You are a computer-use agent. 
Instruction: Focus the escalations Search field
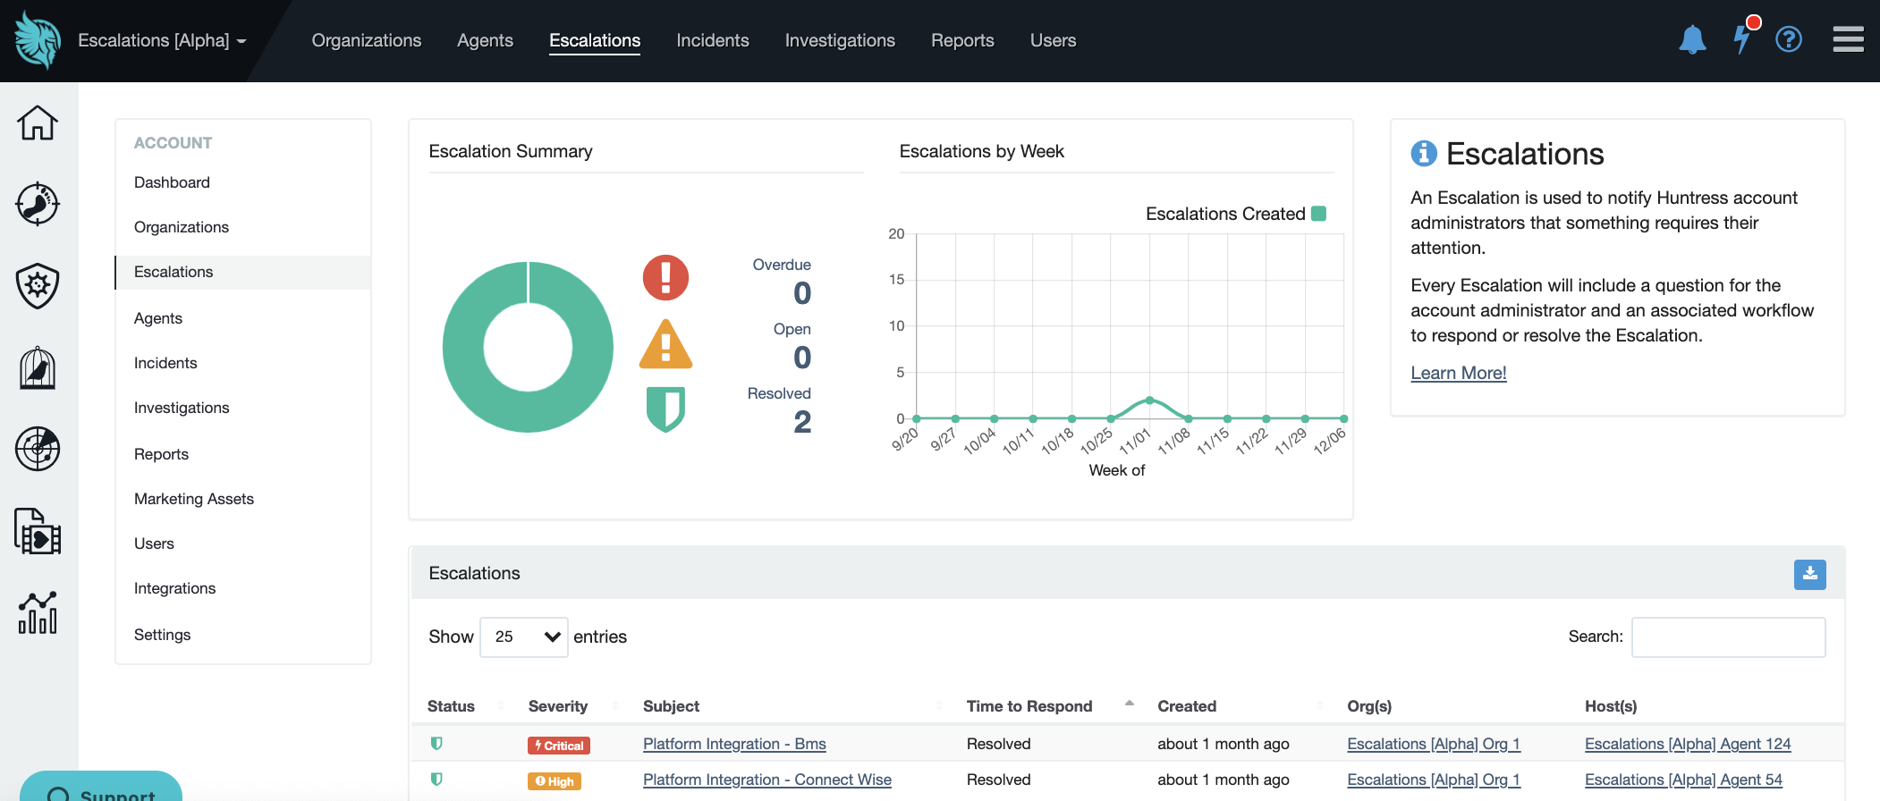(x=1728, y=637)
